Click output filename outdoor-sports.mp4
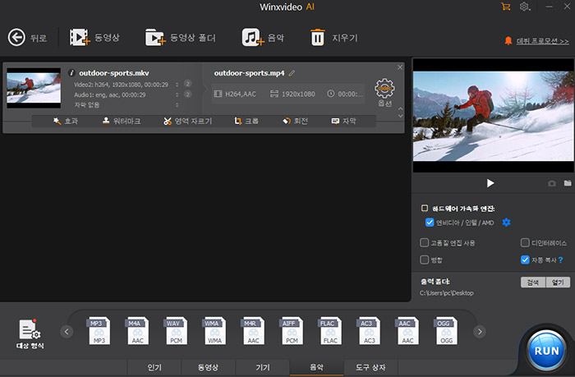 tap(249, 73)
